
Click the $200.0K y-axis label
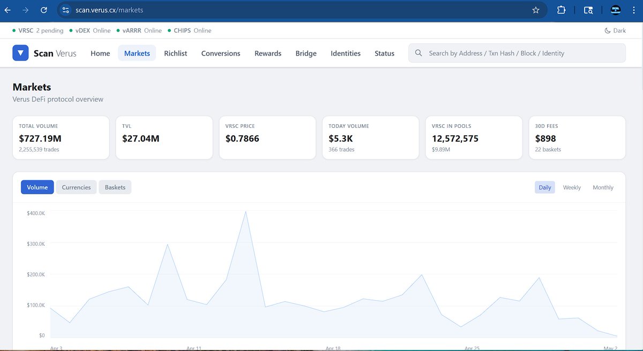click(x=36, y=274)
